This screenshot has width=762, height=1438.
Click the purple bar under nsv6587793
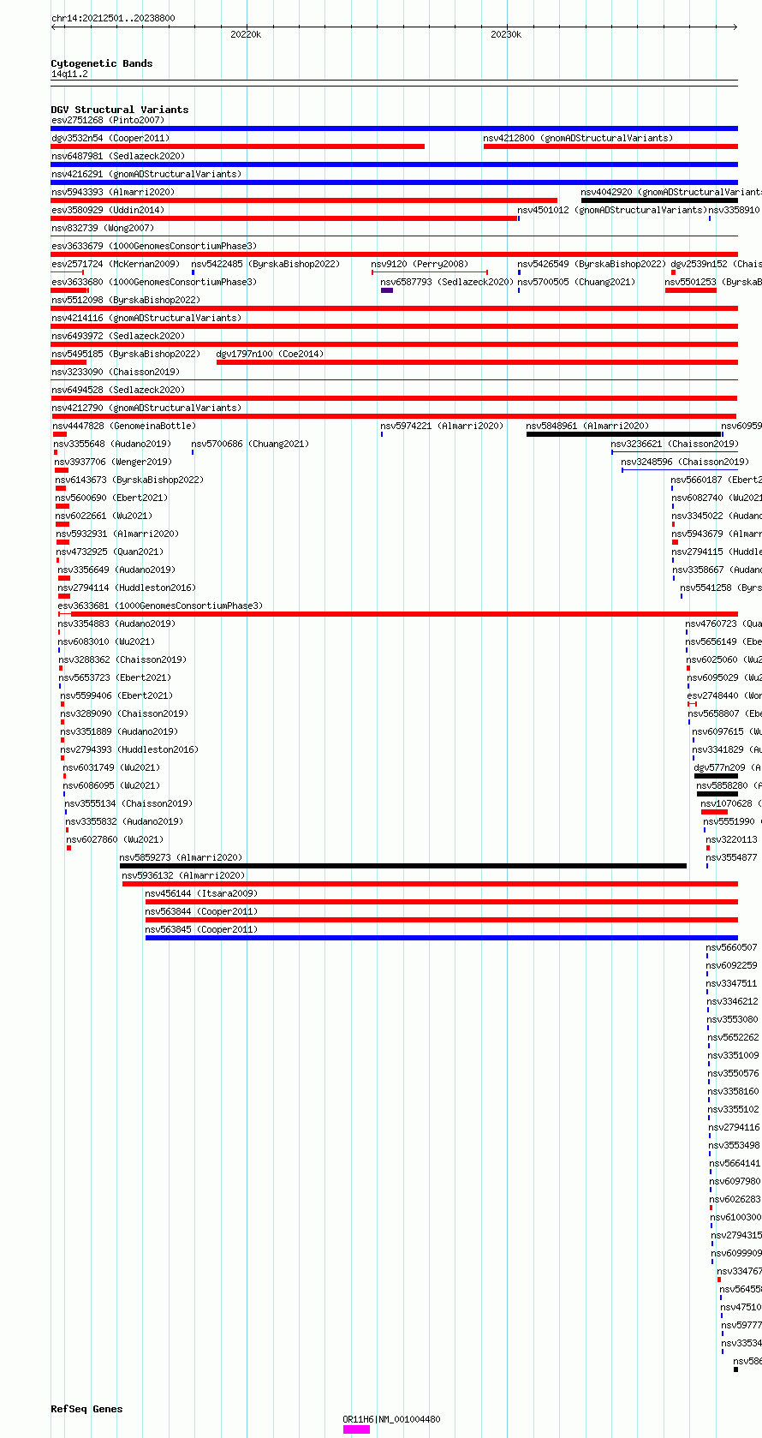(x=387, y=290)
